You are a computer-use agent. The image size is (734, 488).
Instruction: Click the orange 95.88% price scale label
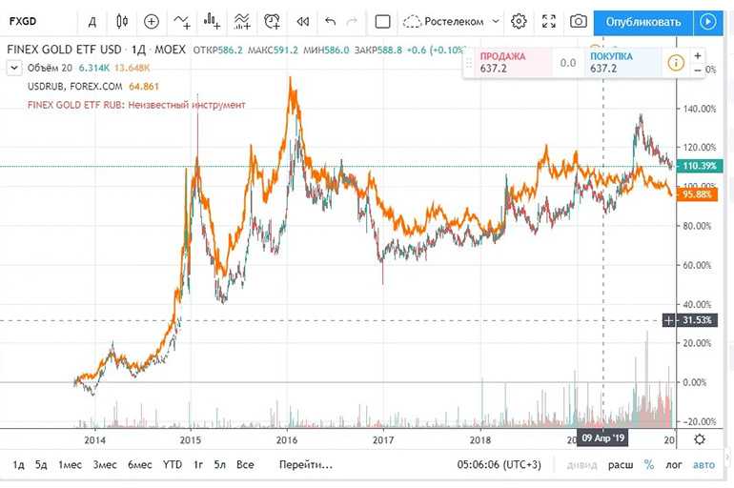point(697,194)
